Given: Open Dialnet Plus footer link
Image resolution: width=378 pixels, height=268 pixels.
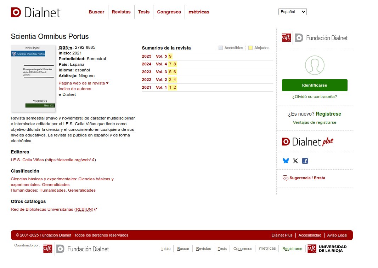Looking at the screenshot, I should (x=282, y=235).
